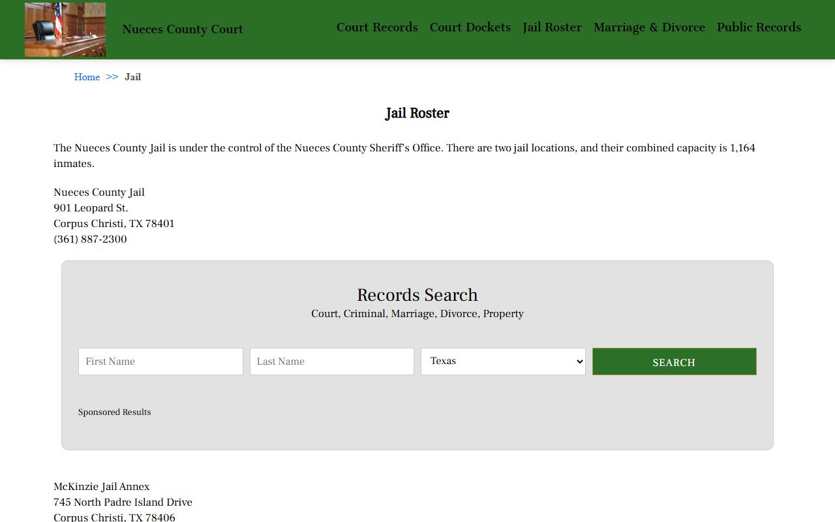
Task: Click the green SEARCH button
Action: pos(675,361)
